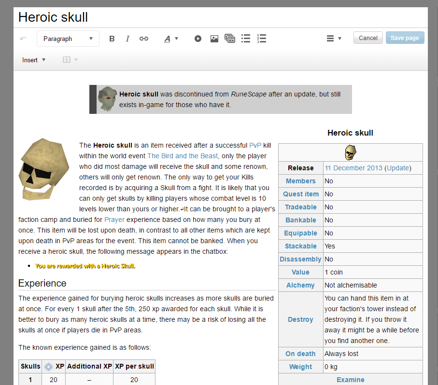Click the Tradeable label link

pos(300,207)
